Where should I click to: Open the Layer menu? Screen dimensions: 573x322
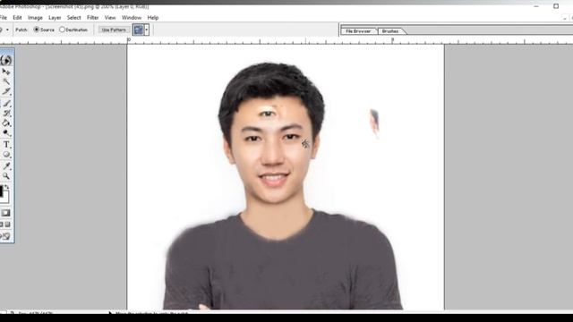[55, 18]
